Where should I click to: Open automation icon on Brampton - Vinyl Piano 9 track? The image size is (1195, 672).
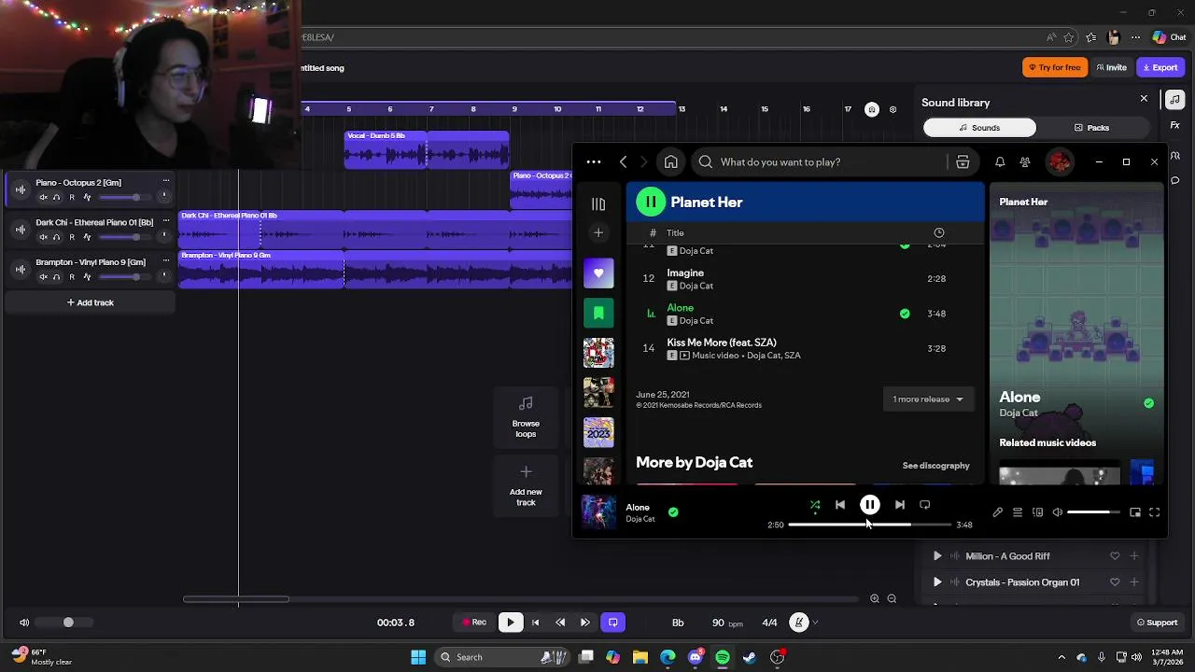pos(87,277)
